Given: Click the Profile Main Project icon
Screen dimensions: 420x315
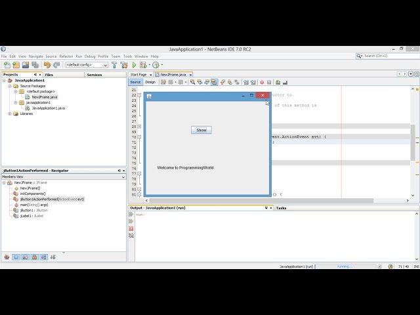Looking at the screenshot, I should point(156,65).
